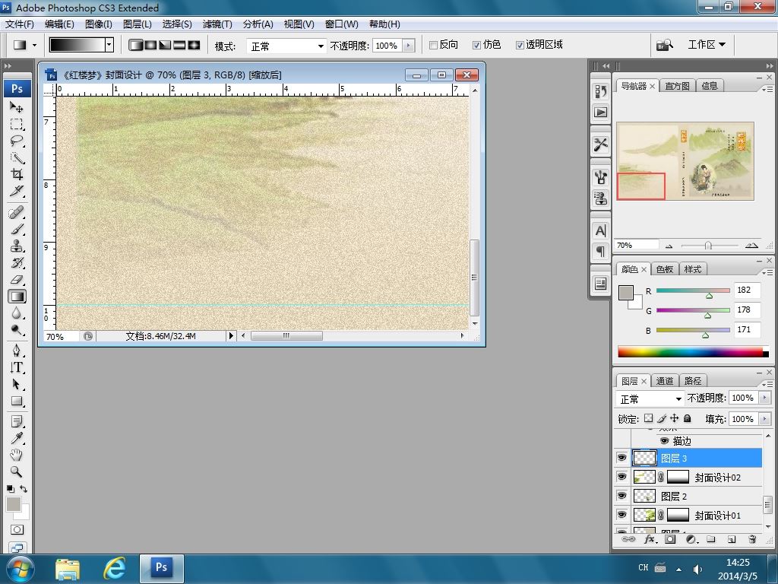The image size is (778, 584).
Task: Click the foreground color swatch in toolbox
Action: click(x=14, y=504)
